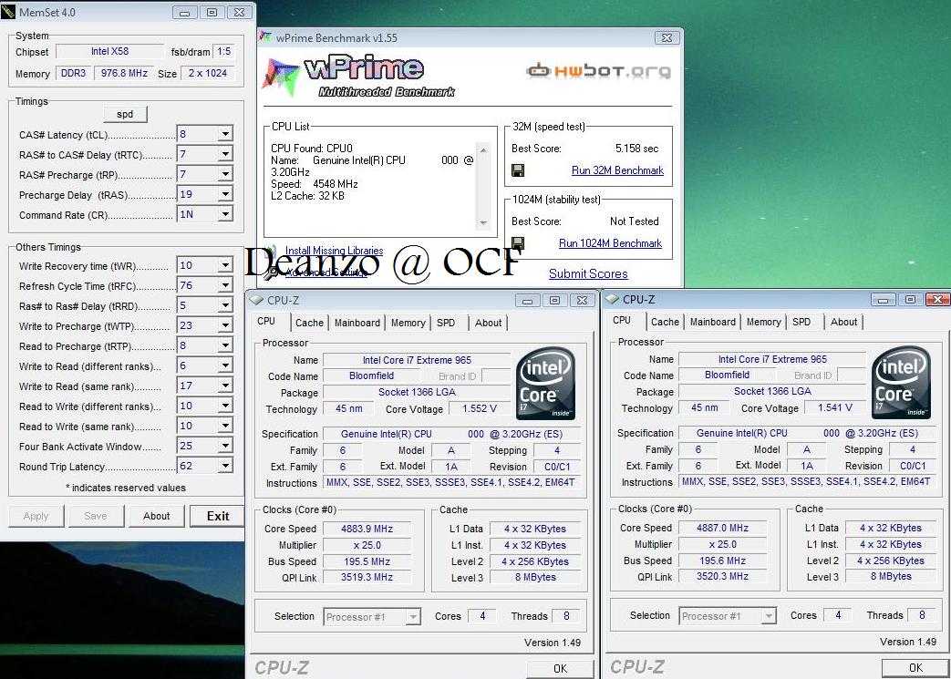Switch to About tab in left CPU-Z

488,323
